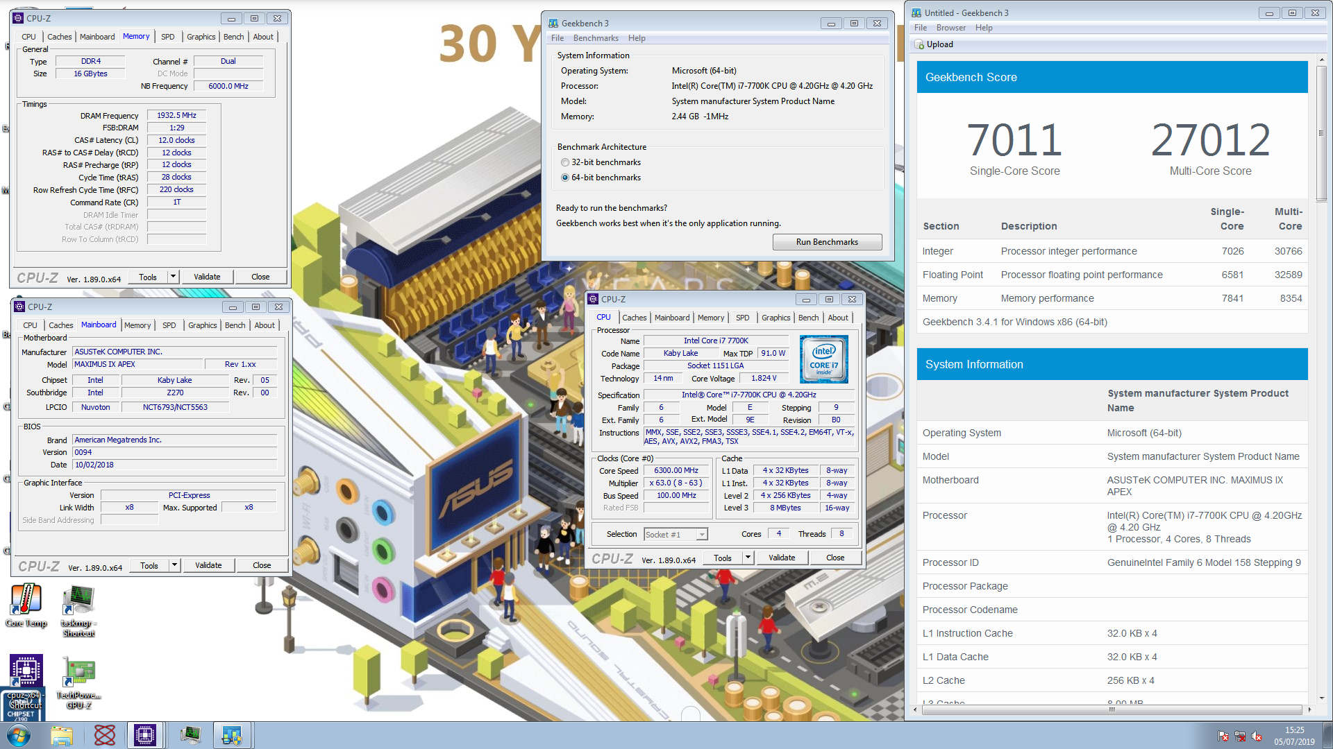Click the red atom-shaped taskbar icon

(x=104, y=735)
